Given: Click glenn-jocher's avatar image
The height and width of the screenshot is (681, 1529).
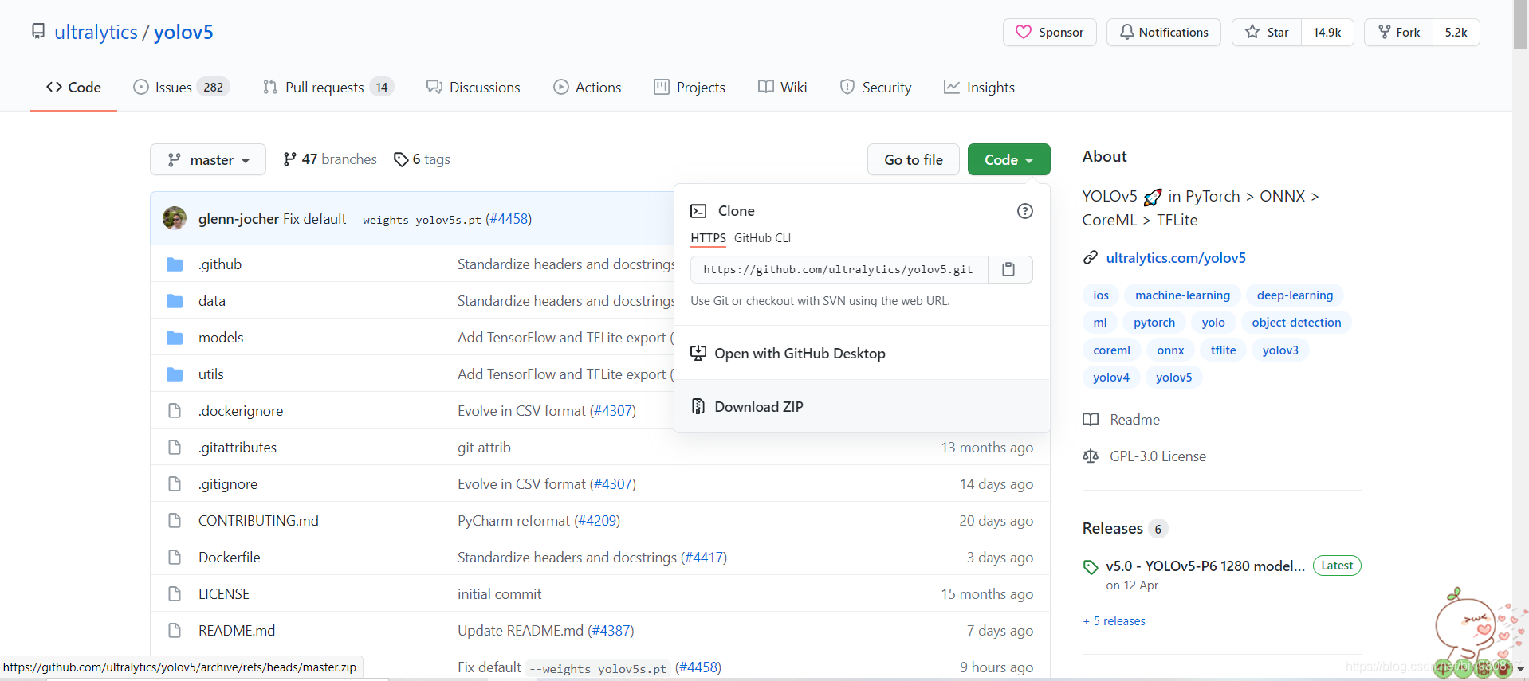Looking at the screenshot, I should click(x=175, y=218).
